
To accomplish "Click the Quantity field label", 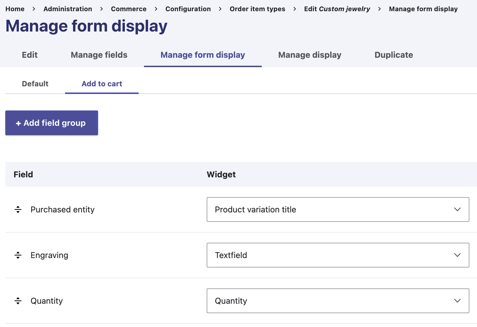I will pyautogui.click(x=47, y=301).
